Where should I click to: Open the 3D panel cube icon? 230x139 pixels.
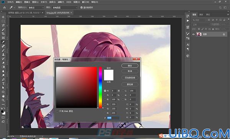(x=188, y=56)
